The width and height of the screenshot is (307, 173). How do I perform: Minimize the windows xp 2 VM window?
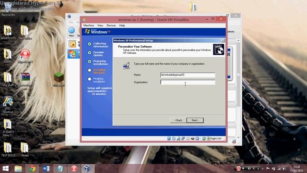click(x=207, y=19)
